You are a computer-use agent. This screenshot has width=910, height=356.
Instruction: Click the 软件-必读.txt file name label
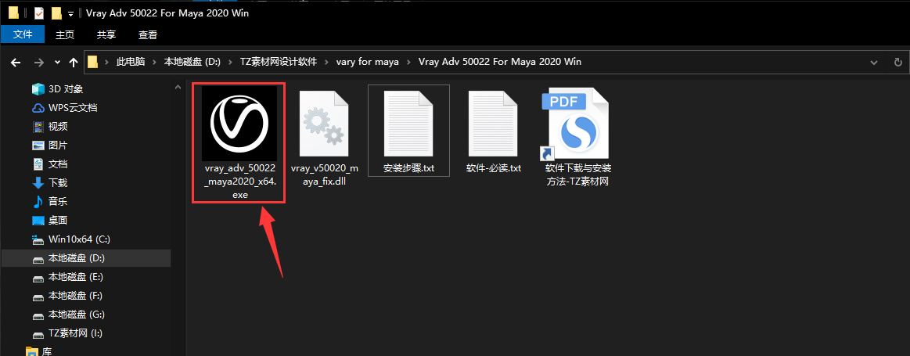493,168
